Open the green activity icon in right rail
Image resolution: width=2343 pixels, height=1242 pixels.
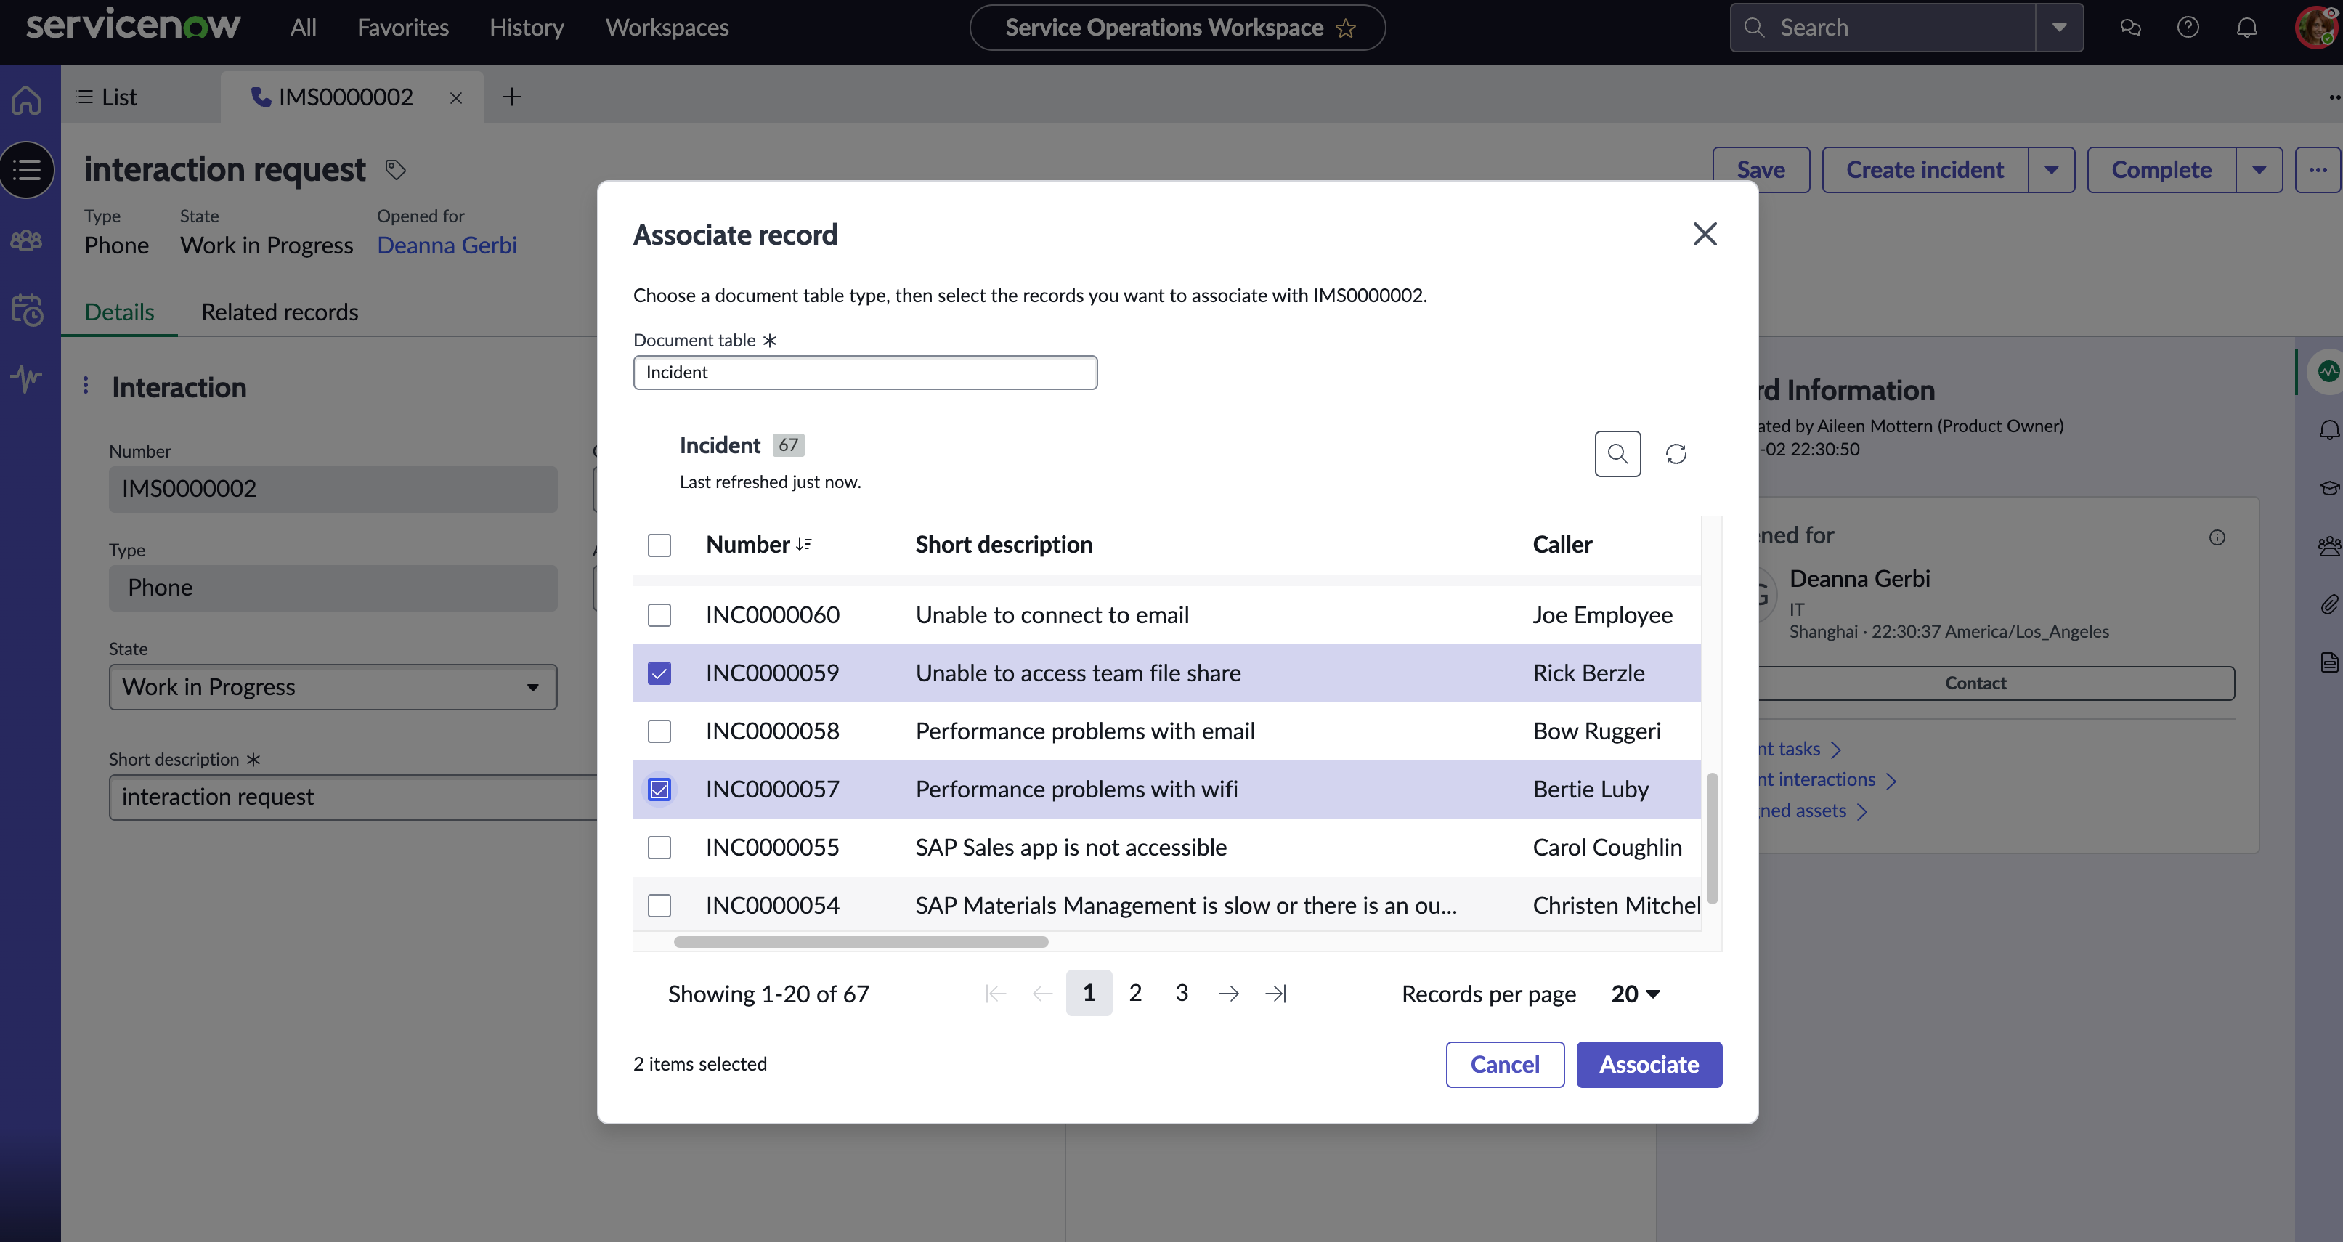coord(2328,371)
